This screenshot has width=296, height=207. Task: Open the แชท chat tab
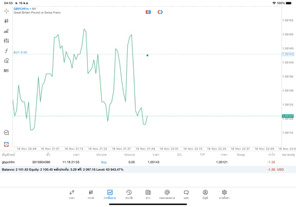coord(186,194)
